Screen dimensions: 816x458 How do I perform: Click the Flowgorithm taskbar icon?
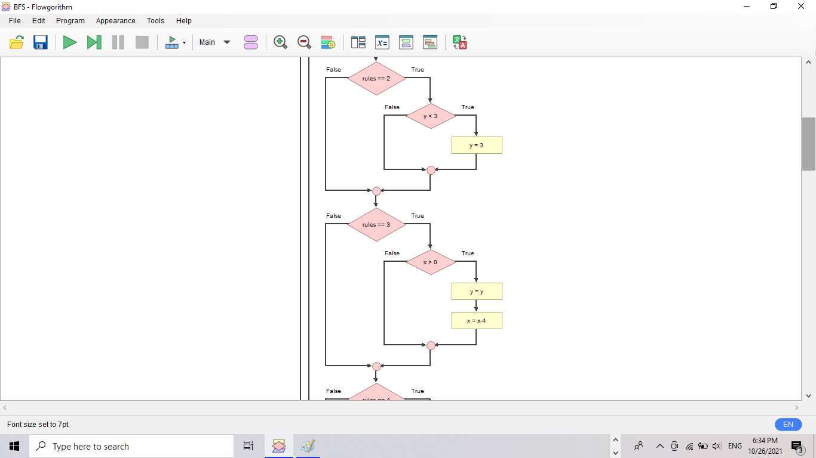click(279, 446)
